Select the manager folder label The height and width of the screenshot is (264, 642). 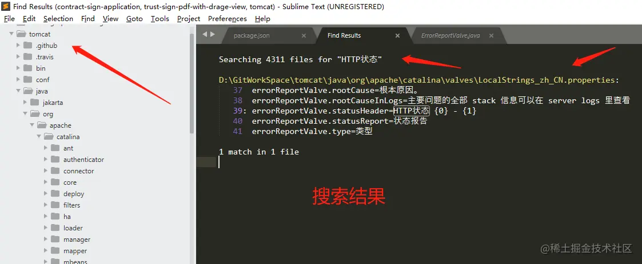coord(77,239)
